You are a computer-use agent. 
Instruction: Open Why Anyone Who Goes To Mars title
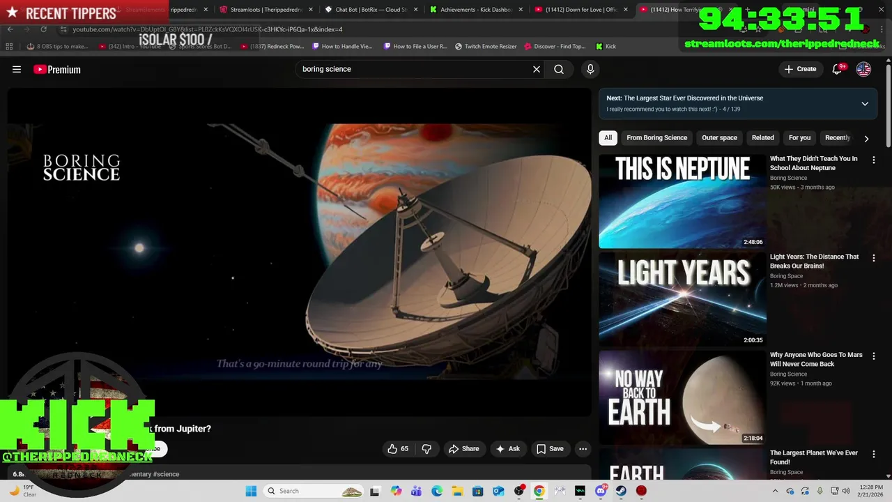pyautogui.click(x=816, y=360)
